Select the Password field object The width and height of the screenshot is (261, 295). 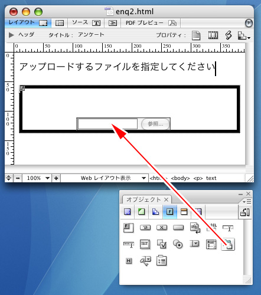click(x=129, y=244)
